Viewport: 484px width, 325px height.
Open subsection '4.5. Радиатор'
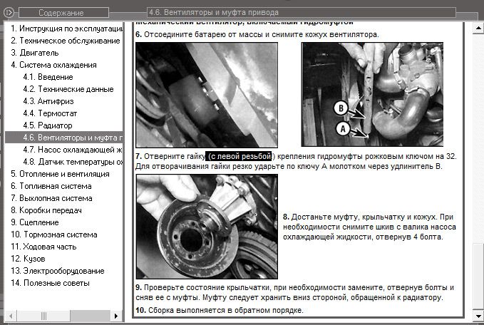point(48,125)
